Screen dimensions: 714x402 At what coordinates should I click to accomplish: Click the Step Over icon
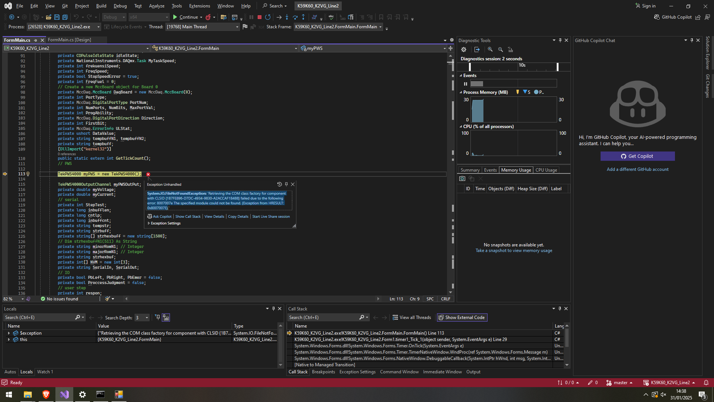pyautogui.click(x=295, y=17)
